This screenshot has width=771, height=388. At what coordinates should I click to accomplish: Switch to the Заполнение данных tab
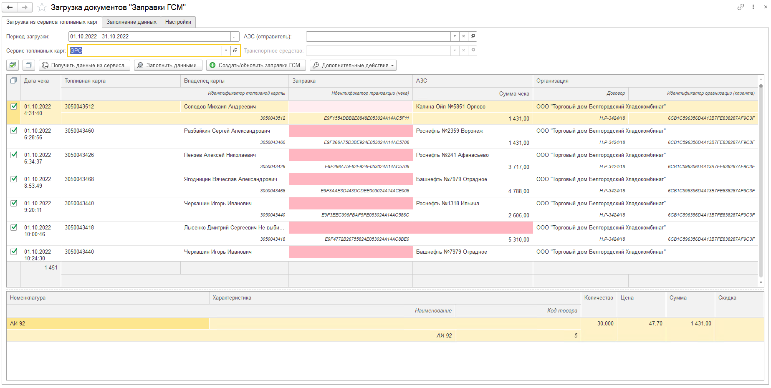point(131,22)
